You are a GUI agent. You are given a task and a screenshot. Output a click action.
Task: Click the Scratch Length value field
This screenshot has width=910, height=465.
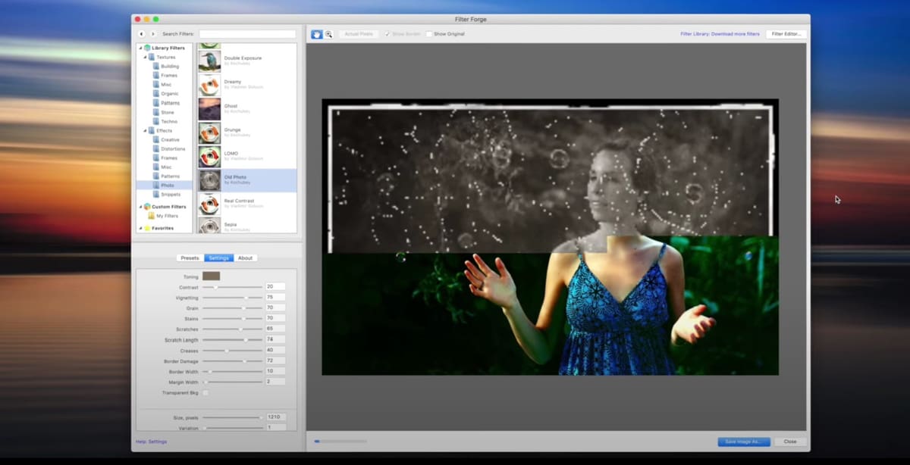point(275,339)
